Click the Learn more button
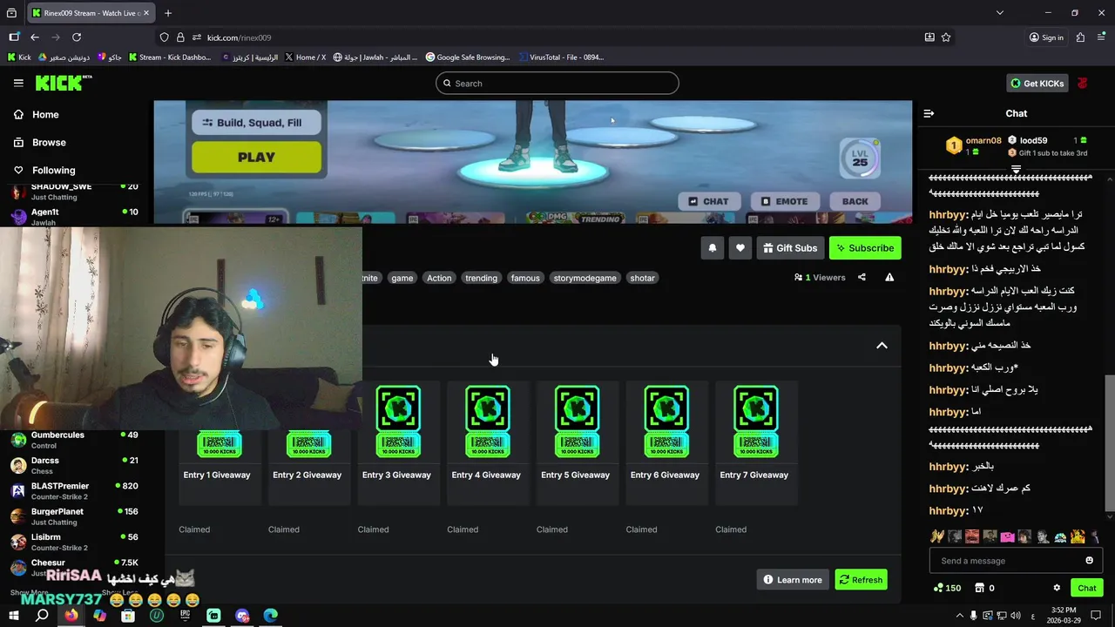Viewport: 1115px width, 627px height. click(793, 580)
